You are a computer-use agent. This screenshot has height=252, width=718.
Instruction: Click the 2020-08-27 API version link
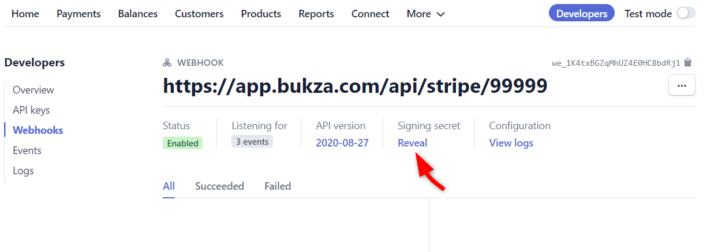pyautogui.click(x=342, y=143)
